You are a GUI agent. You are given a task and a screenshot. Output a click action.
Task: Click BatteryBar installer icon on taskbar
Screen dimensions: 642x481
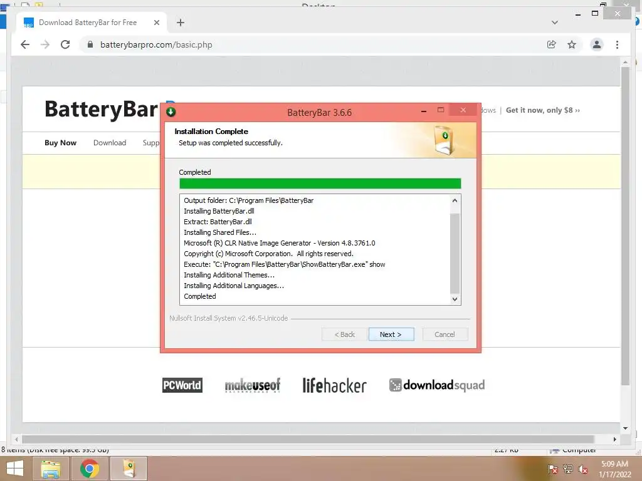[129, 468]
